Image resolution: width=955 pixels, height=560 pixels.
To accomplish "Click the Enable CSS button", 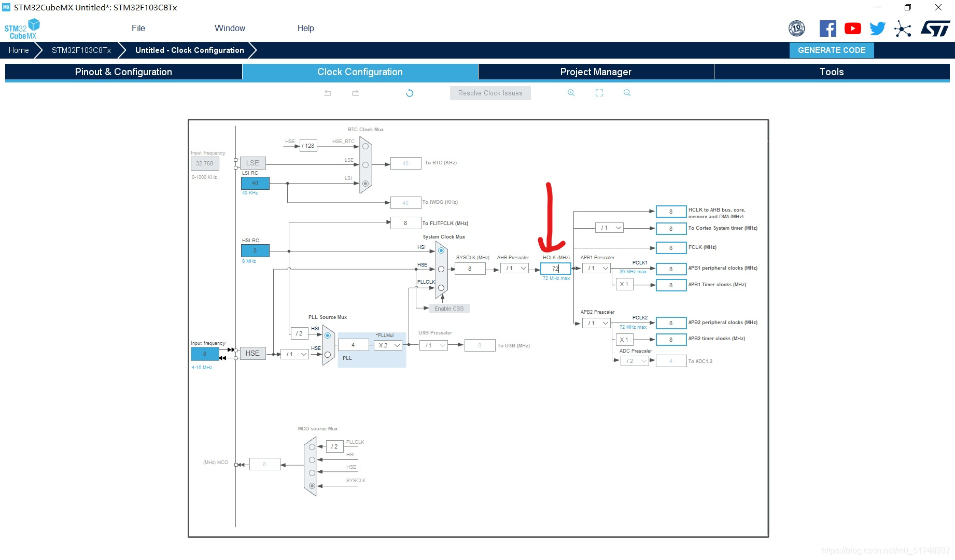I will pos(449,309).
